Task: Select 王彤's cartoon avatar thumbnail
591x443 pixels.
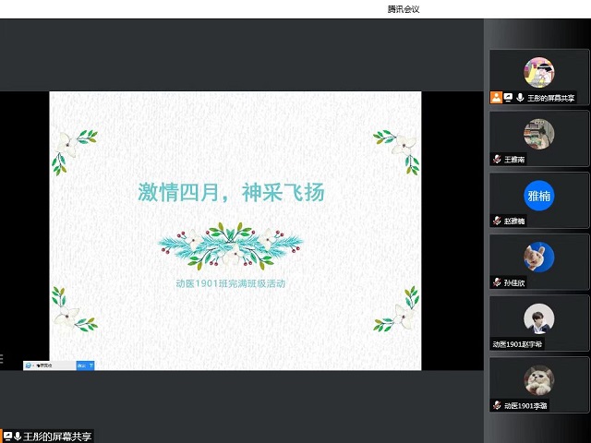Action: click(x=539, y=72)
